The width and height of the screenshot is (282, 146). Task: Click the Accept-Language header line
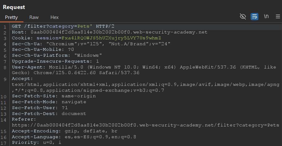point(74,137)
